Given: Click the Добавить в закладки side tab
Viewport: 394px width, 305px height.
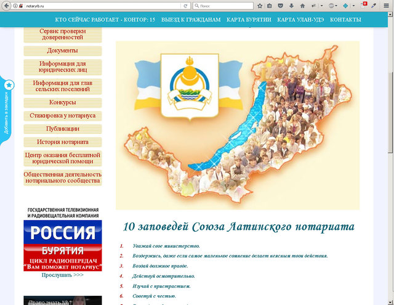Looking at the screenshot, I should point(6,112).
